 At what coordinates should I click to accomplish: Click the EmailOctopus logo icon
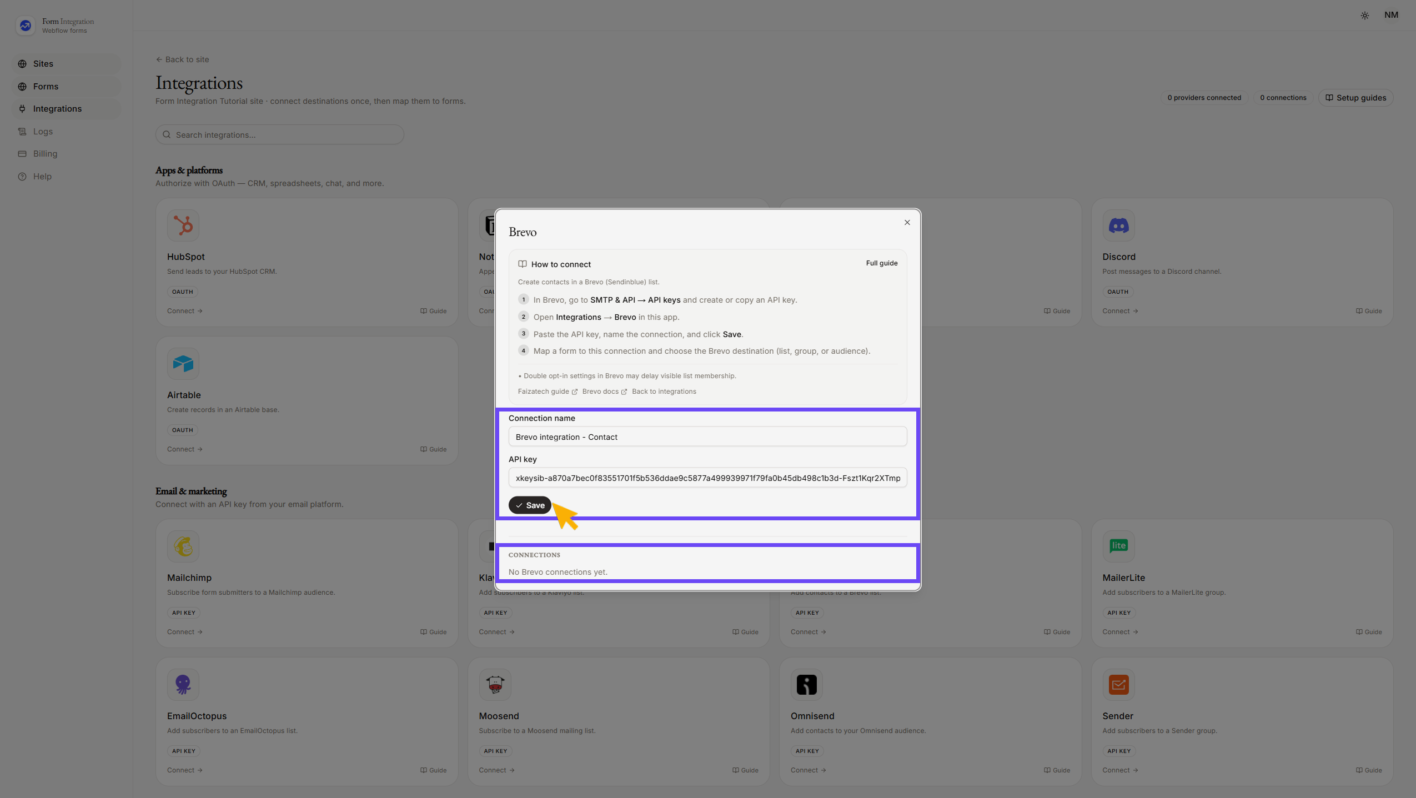(183, 685)
